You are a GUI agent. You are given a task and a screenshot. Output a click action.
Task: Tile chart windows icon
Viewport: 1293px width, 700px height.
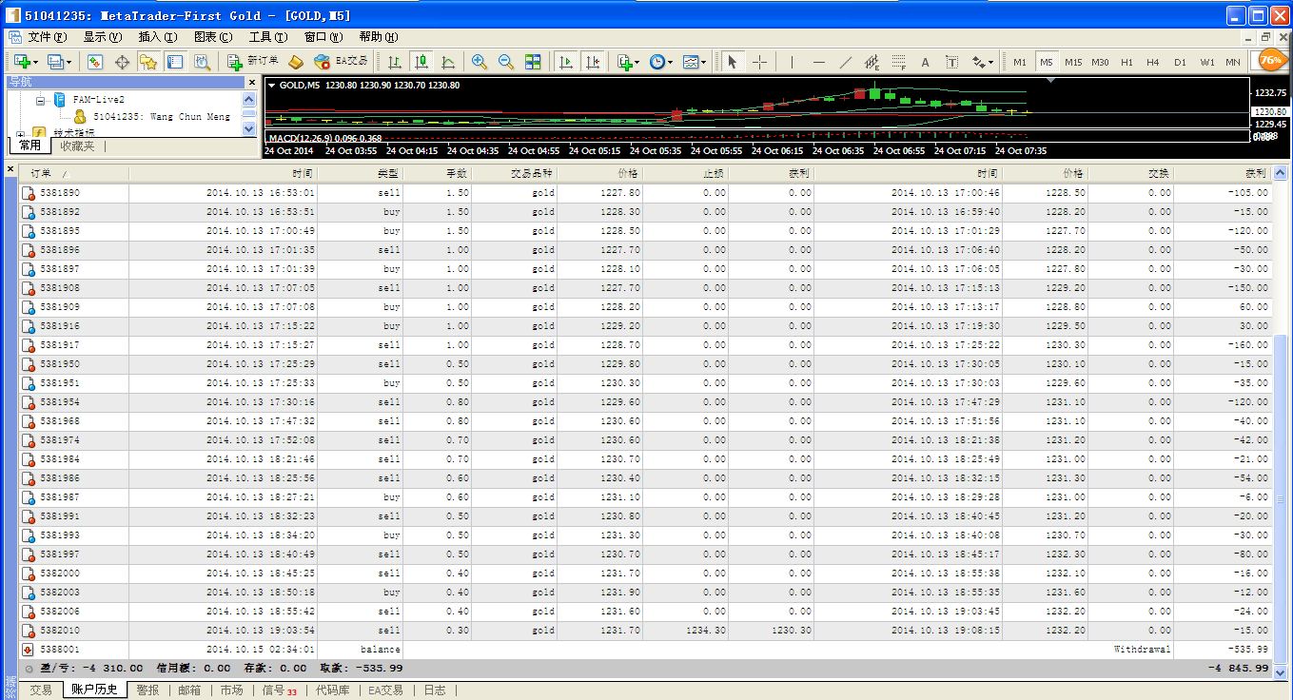tap(533, 62)
